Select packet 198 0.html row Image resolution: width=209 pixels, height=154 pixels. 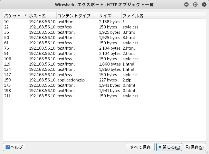pos(104,90)
